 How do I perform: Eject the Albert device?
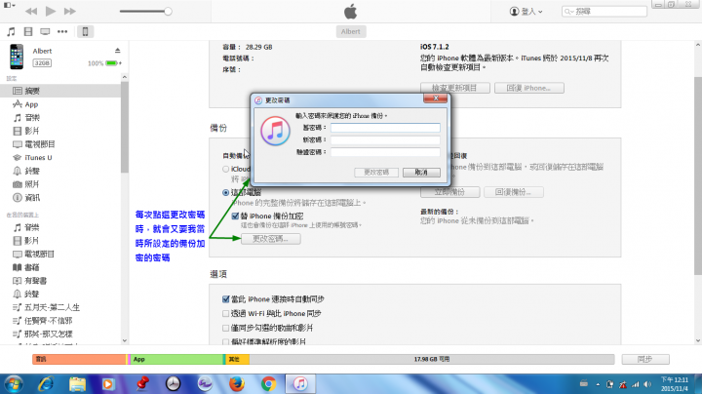[117, 51]
